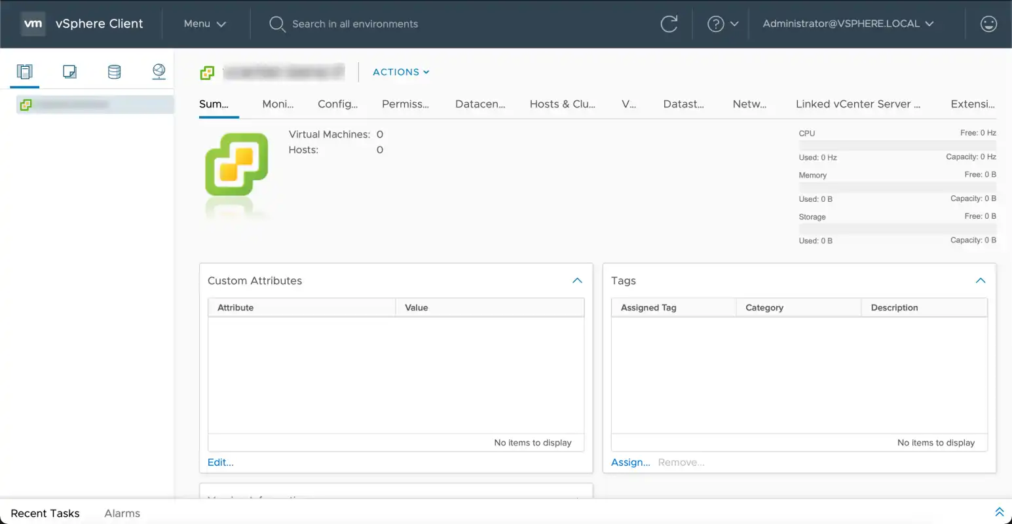Sort by the Value column header
Screen dimensions: 1012x524
[490, 308]
